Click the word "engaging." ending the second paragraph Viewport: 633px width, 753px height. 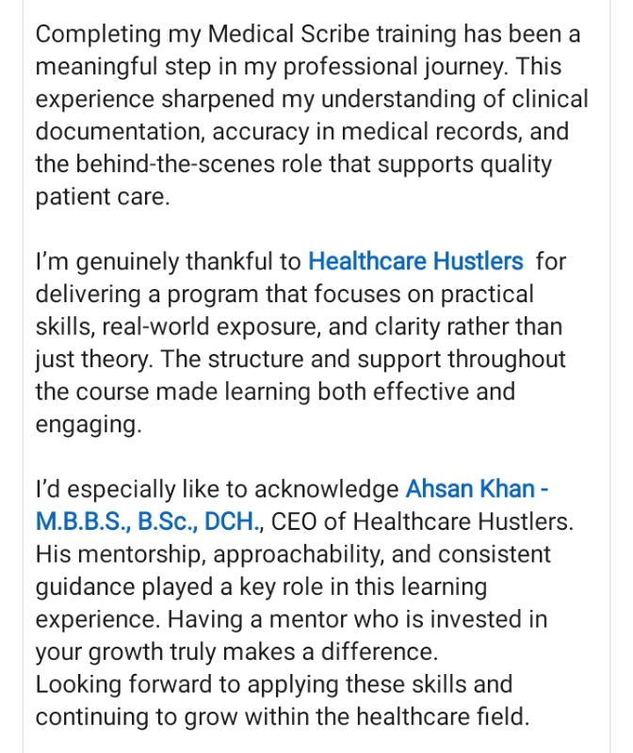88,425
